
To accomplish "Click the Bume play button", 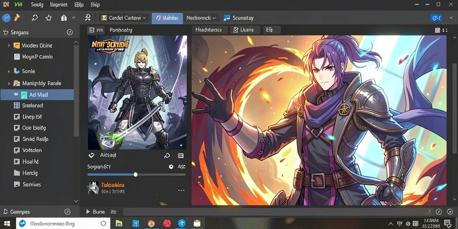I will [x=88, y=212].
